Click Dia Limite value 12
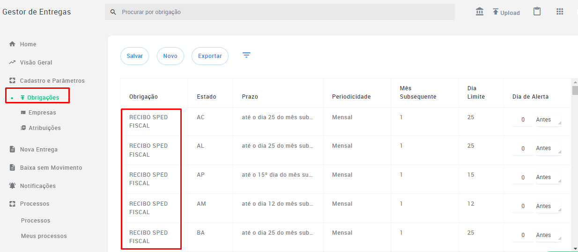Screen dimensions: 578x252 pyautogui.click(x=471, y=204)
